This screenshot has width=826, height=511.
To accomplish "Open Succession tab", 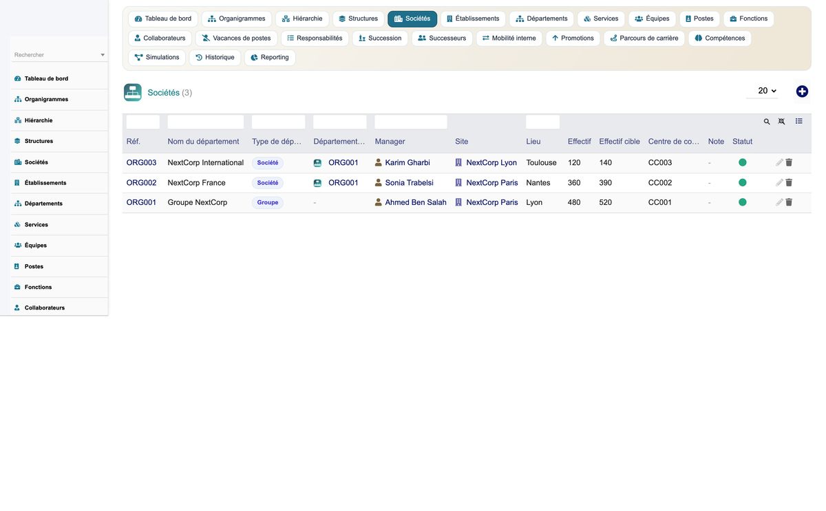I will click(x=380, y=38).
